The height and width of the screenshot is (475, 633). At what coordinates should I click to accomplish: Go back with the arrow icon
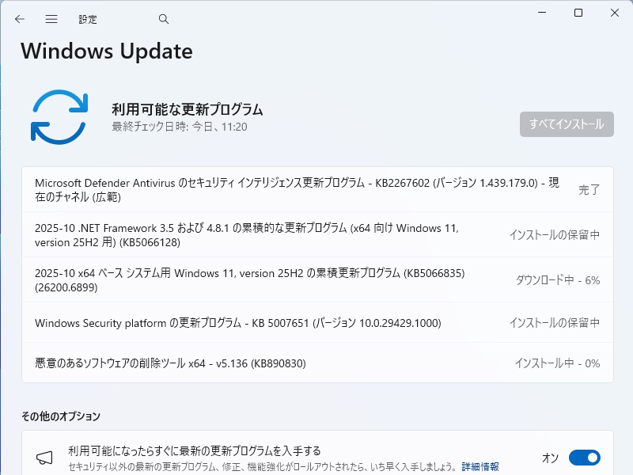19,19
